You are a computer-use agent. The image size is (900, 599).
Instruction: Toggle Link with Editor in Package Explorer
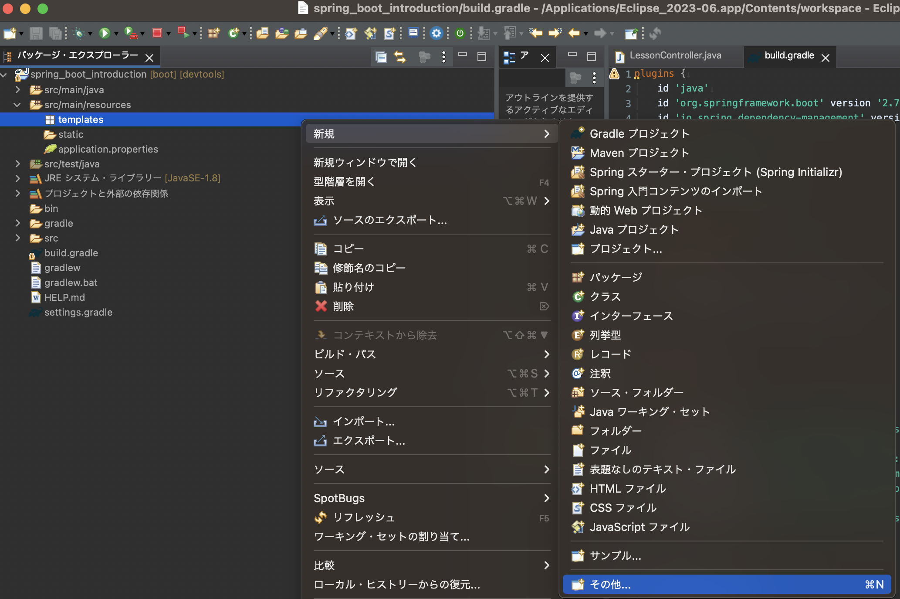pyautogui.click(x=400, y=57)
